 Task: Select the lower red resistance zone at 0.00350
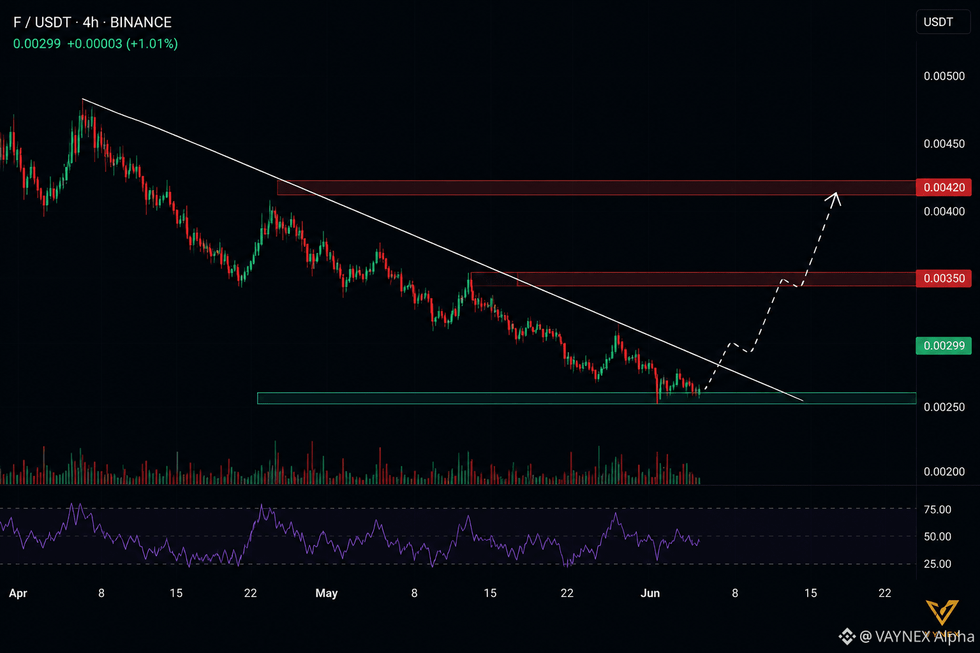pos(693,279)
